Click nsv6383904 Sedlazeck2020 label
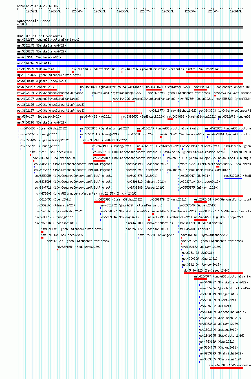 tap(94, 69)
